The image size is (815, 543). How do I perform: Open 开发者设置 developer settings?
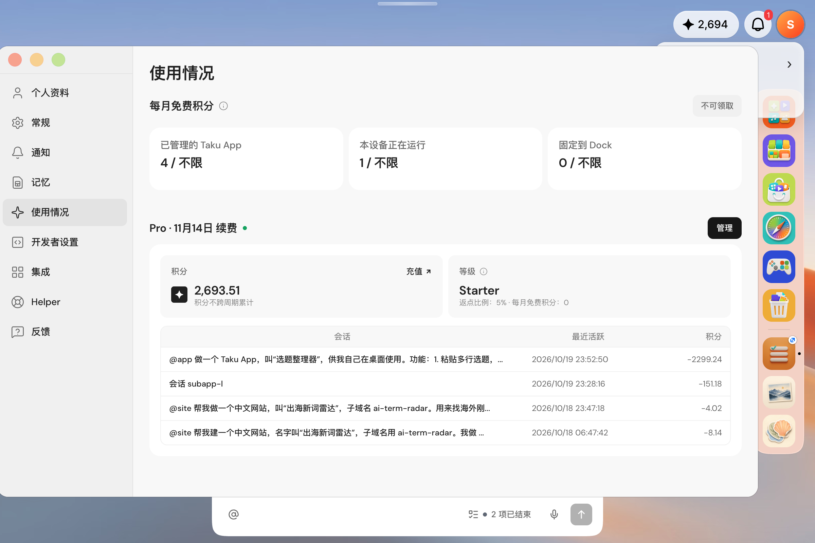pos(65,242)
